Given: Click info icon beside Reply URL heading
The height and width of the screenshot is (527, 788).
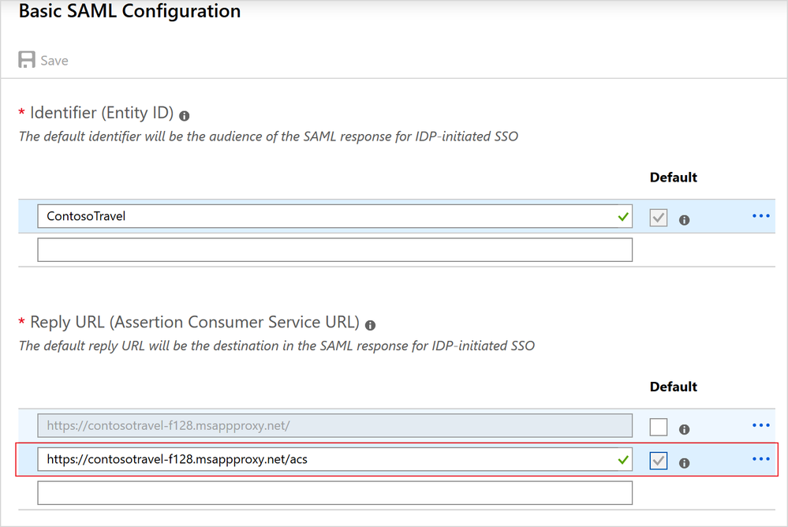Looking at the screenshot, I should coord(371,324).
